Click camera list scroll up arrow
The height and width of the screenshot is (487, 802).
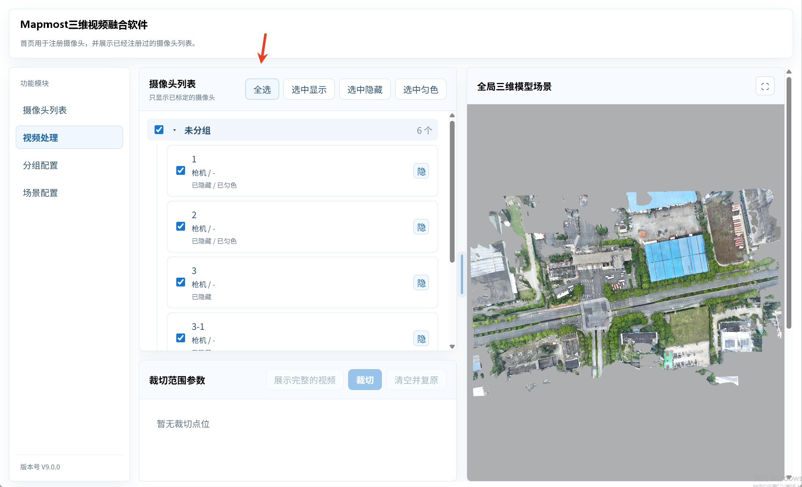[452, 115]
